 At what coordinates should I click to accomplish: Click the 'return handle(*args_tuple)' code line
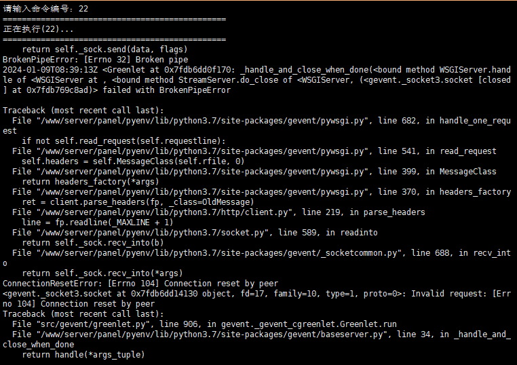(x=83, y=355)
